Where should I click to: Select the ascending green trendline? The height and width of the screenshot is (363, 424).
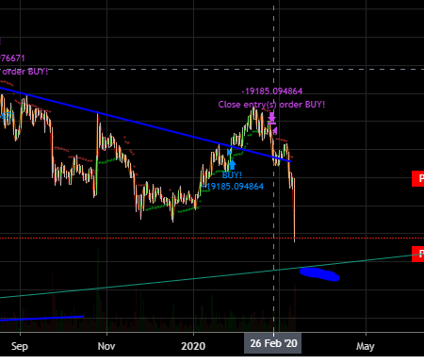tap(212, 276)
